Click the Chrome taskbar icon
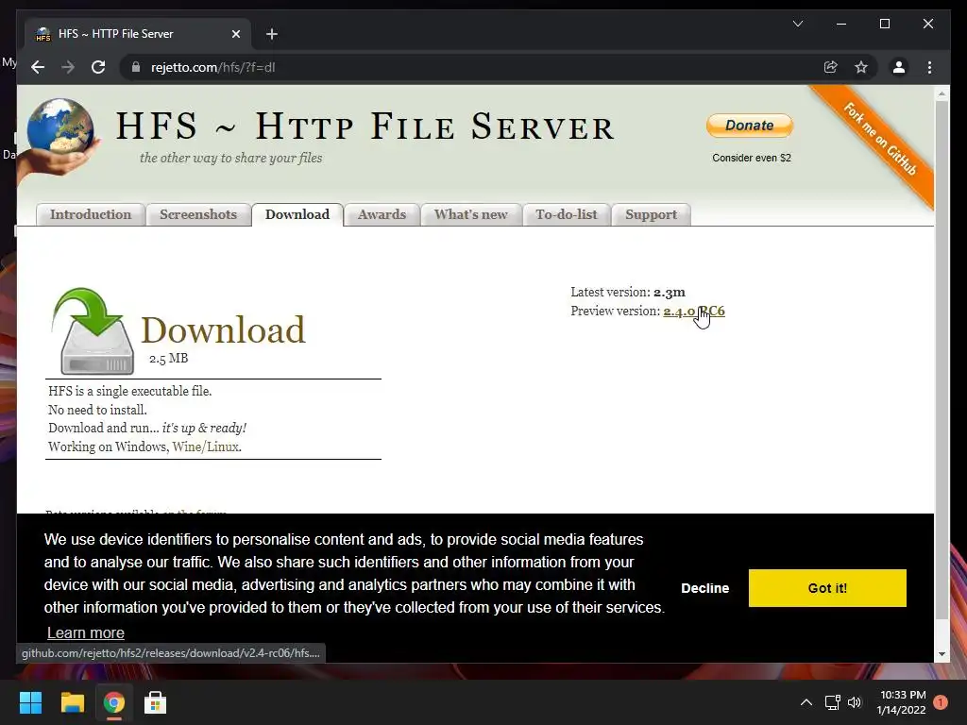Image resolution: width=967 pixels, height=725 pixels. (113, 702)
